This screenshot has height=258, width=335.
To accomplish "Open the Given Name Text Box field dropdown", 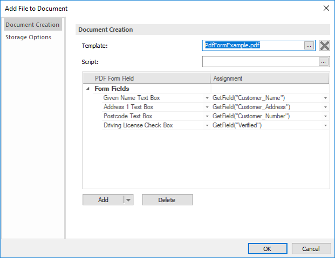I will point(207,98).
